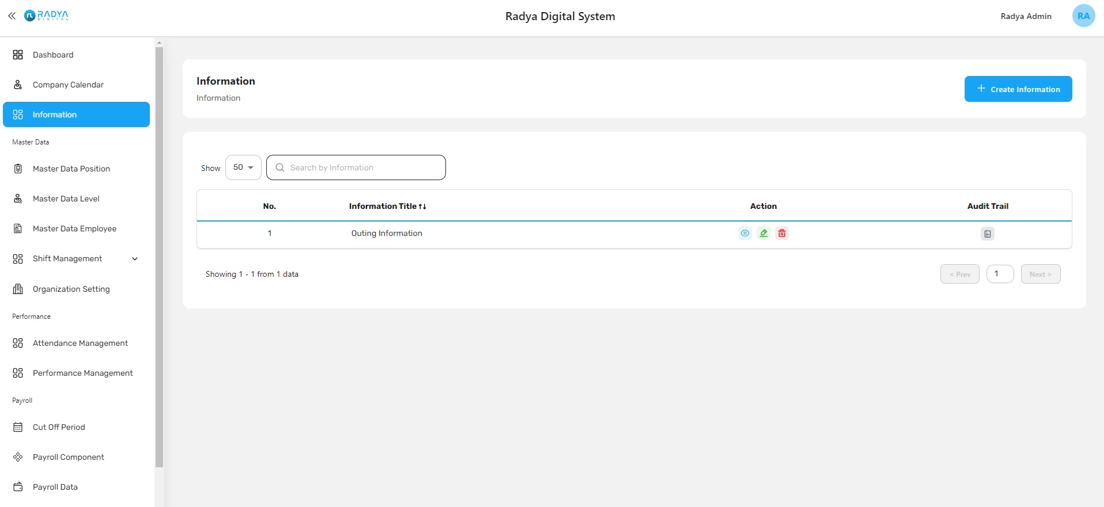Click the Prev pagination button

pos(959,274)
